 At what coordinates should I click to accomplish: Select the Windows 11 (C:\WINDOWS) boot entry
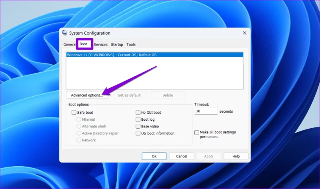pos(155,55)
